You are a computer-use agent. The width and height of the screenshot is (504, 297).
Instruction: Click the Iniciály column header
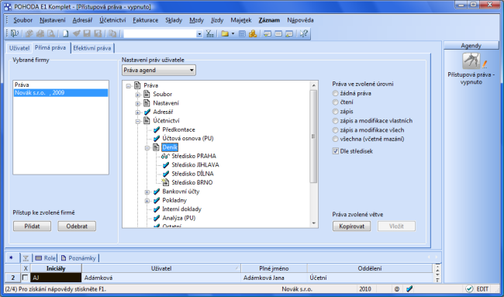[x=56, y=268]
